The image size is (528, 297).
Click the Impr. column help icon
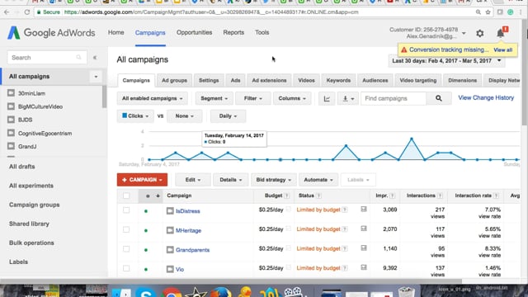tap(393, 196)
